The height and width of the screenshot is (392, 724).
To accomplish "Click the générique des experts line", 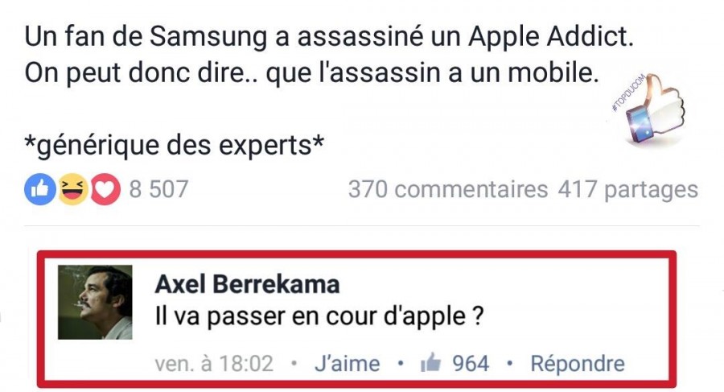I will click(x=174, y=145).
